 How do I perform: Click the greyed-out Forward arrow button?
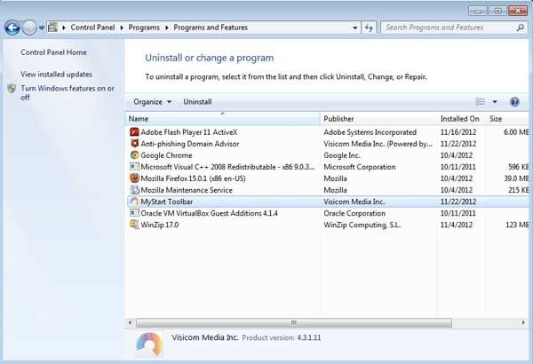pyautogui.click(x=29, y=28)
